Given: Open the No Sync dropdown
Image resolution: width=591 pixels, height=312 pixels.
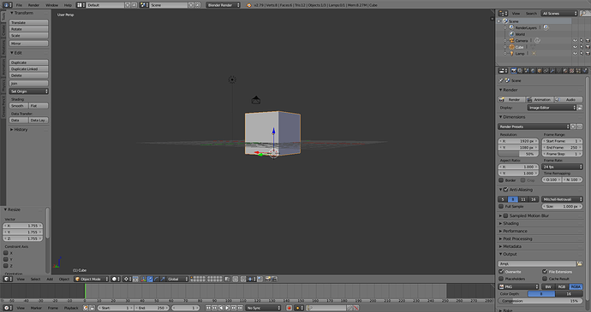Looking at the screenshot, I should point(263,308).
